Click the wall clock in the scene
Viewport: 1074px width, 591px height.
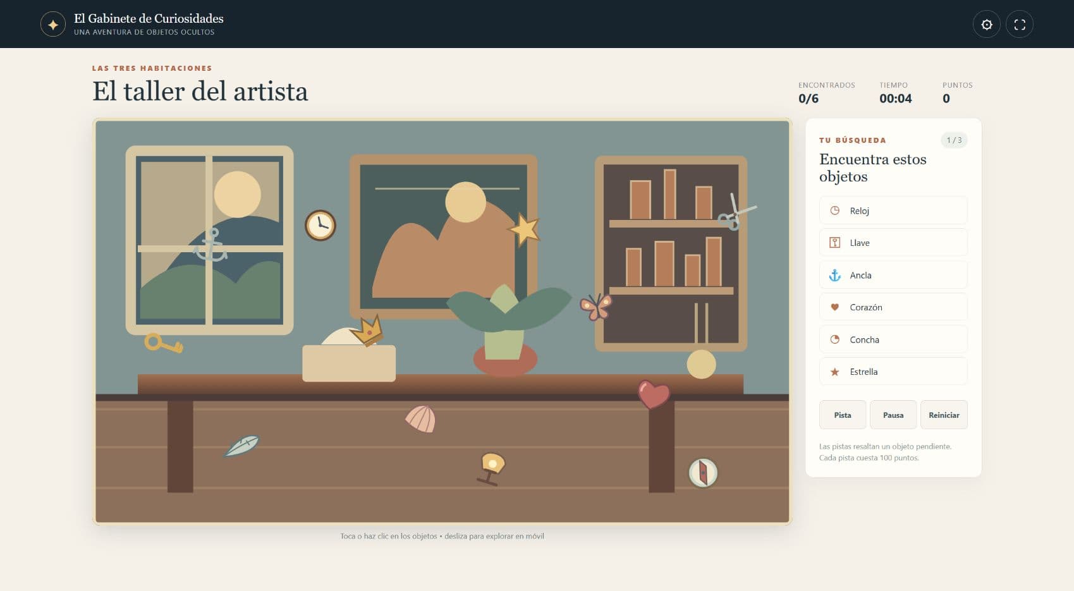[320, 225]
